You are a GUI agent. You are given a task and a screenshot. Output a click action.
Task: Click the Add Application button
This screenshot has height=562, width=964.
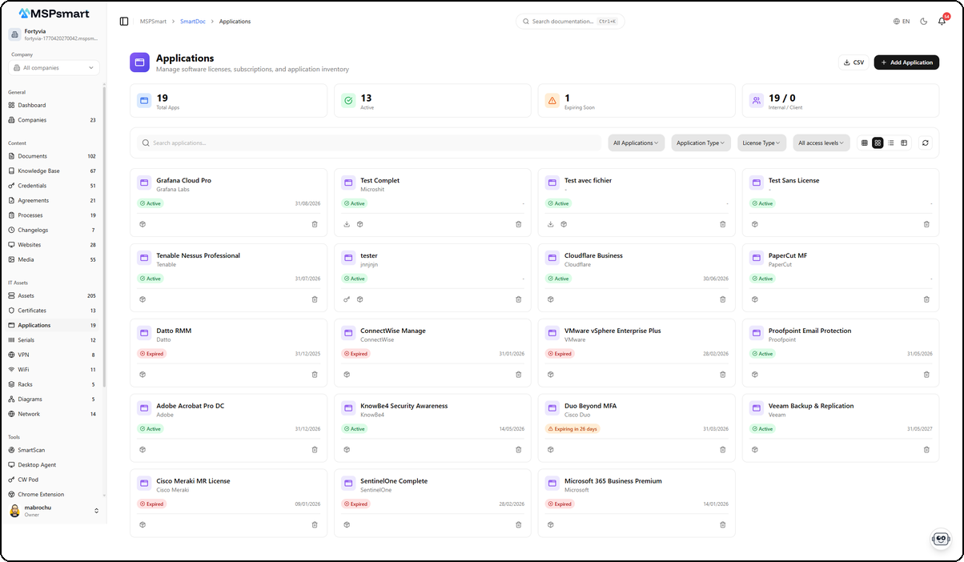click(906, 62)
